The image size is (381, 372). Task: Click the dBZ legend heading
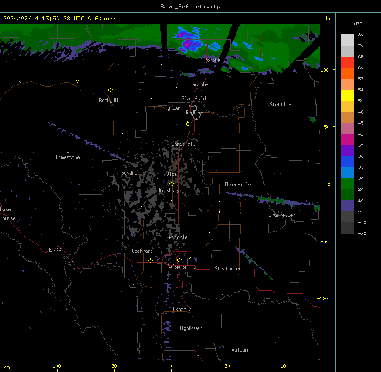(x=358, y=23)
